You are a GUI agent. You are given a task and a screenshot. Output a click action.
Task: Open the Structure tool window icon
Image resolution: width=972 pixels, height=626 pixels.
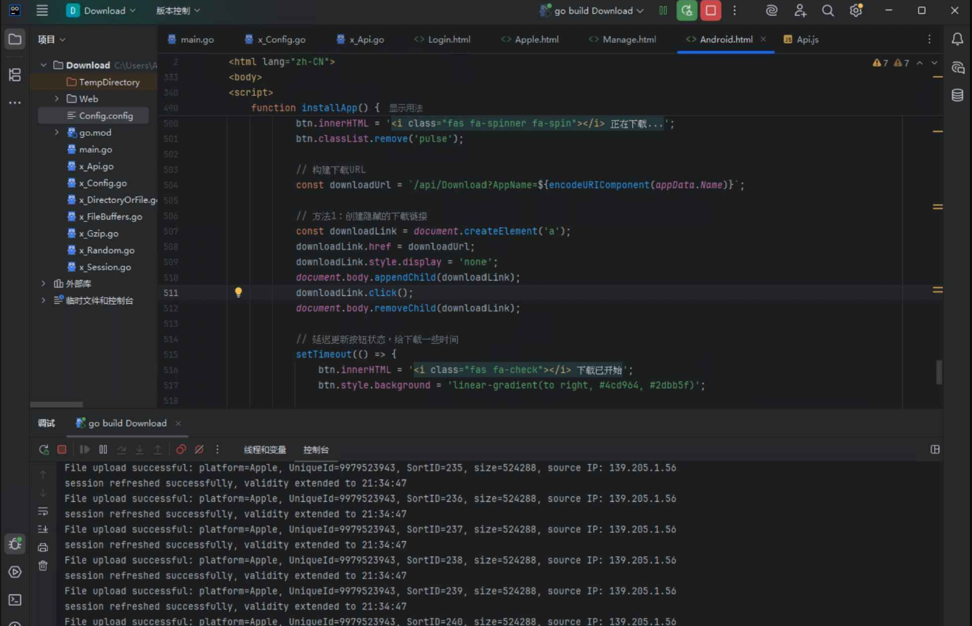15,75
